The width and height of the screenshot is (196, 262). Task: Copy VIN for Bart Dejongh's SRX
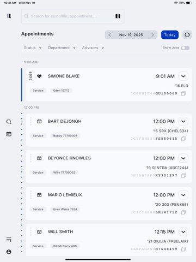pos(183,139)
